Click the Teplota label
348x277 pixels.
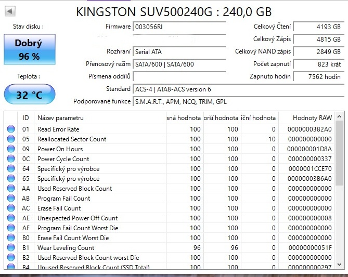(x=29, y=76)
